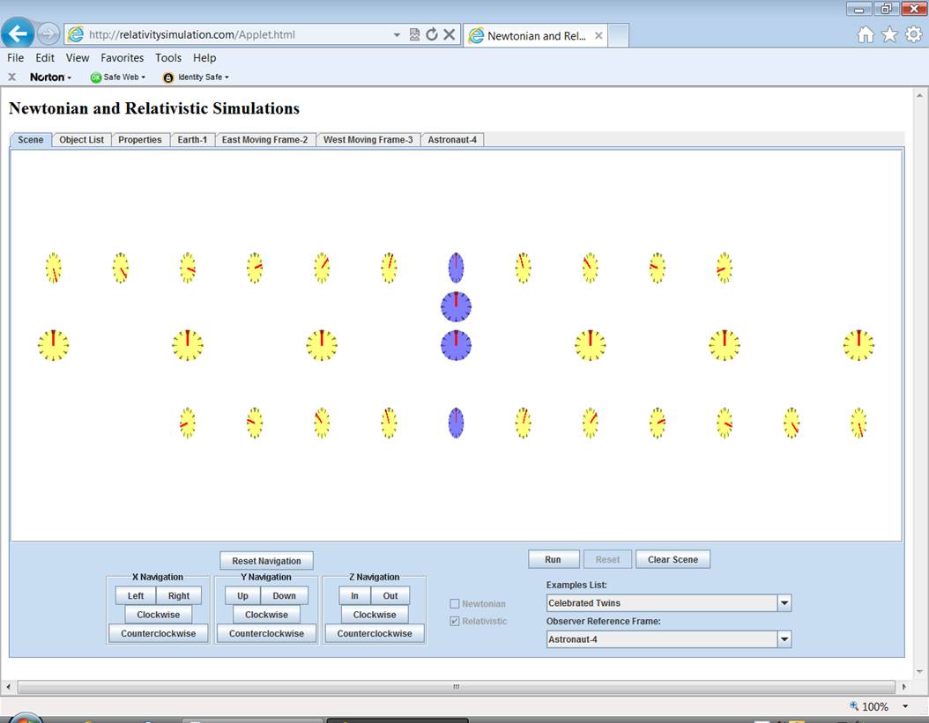Open Favorites star icon
929x723 pixels.
tap(889, 34)
